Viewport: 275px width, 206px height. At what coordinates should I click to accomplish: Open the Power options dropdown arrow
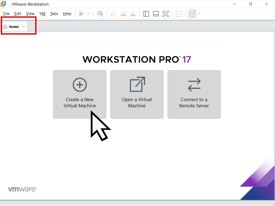(x=88, y=14)
